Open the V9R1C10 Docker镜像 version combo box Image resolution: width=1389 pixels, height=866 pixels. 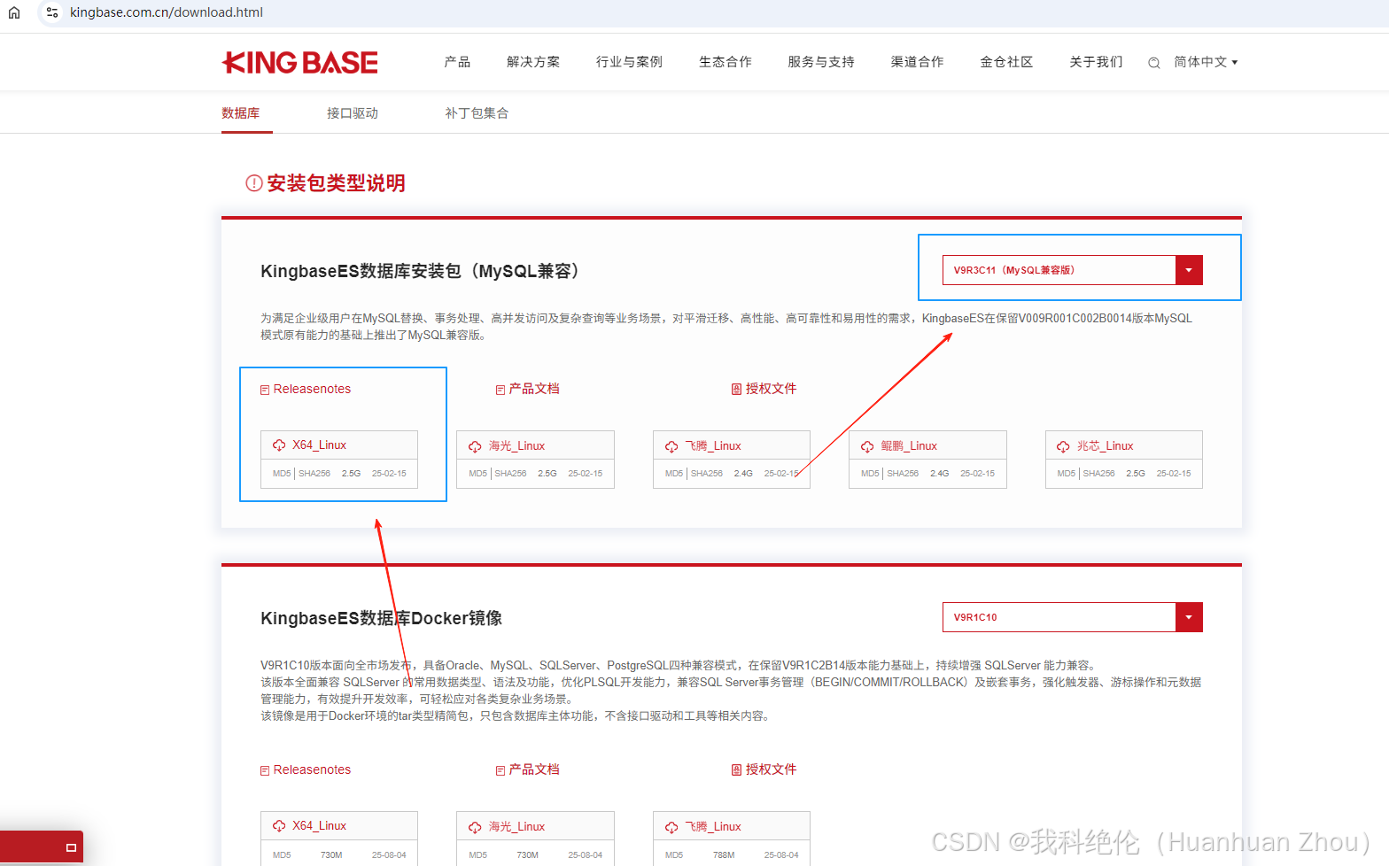click(x=1073, y=617)
